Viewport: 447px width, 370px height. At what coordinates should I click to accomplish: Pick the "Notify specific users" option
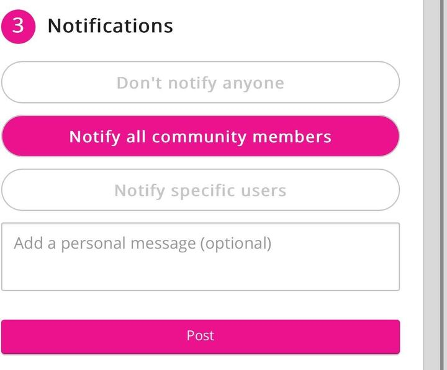tap(200, 190)
